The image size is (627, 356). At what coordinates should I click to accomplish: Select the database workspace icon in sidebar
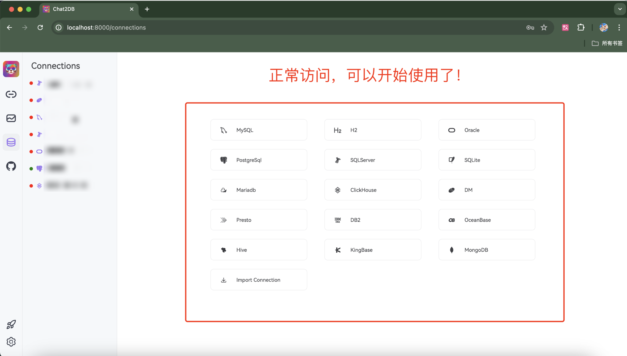pyautogui.click(x=11, y=142)
